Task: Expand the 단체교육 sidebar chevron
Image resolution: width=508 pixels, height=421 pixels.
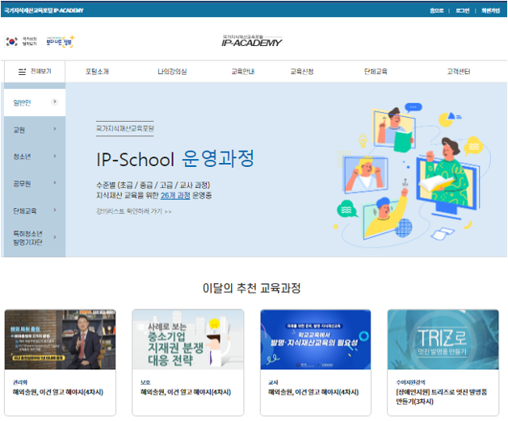Action: coord(55,210)
